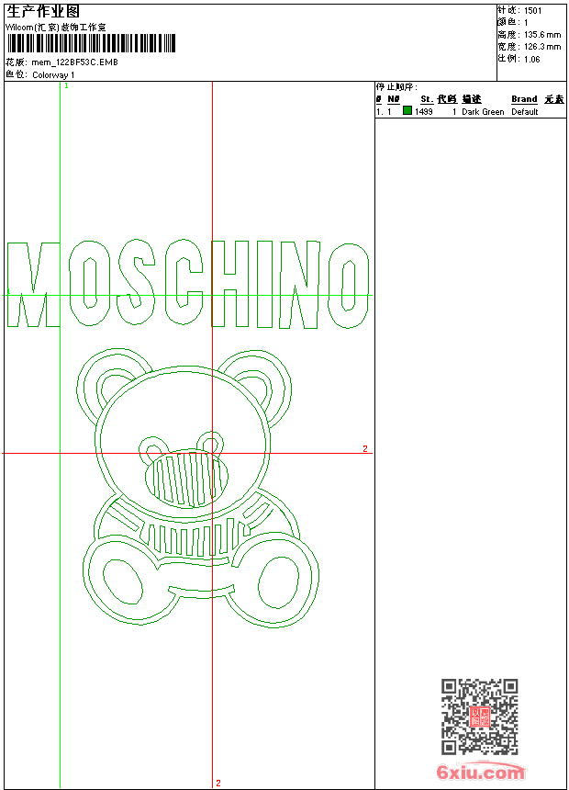Click the 描述 column header
569x790 pixels.
(x=472, y=99)
